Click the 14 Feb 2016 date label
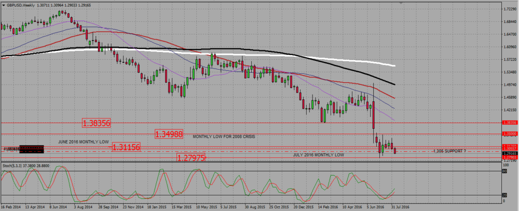The width and height of the screenshot is (519, 211). [329, 206]
